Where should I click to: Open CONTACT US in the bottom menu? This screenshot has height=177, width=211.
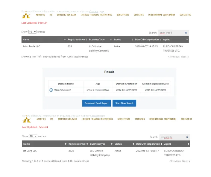186,119
